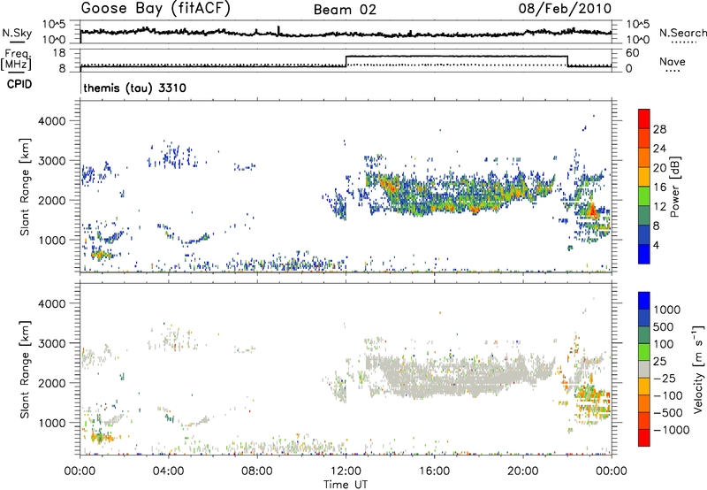Click the raised frequency step line segment
Viewport: 707px width, 490px height.
pos(456,56)
